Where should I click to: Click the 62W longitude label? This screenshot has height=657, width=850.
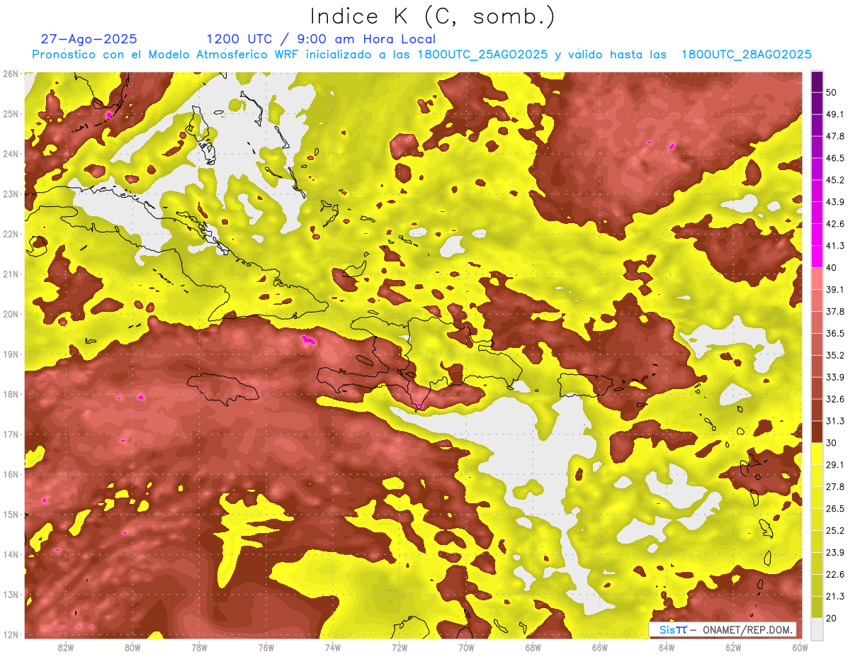click(733, 647)
